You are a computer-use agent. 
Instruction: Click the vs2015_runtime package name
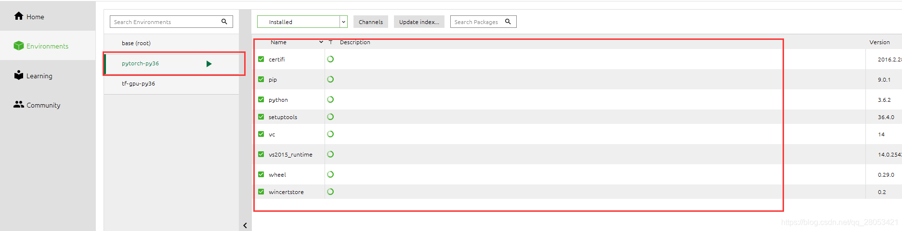pyautogui.click(x=290, y=155)
